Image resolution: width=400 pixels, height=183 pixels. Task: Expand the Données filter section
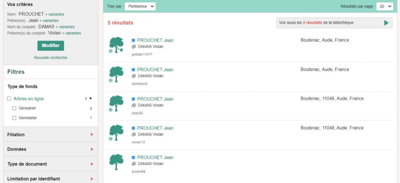pyautogui.click(x=50, y=149)
